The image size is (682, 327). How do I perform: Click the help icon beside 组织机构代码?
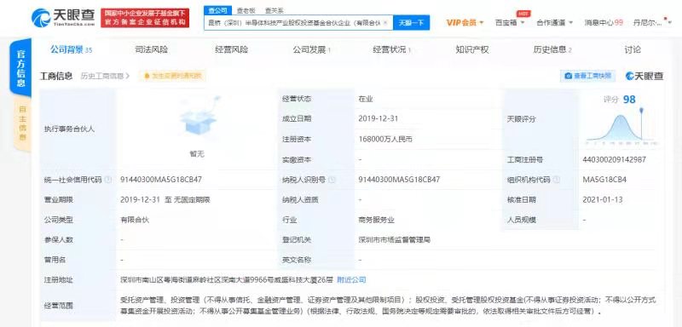pos(556,180)
